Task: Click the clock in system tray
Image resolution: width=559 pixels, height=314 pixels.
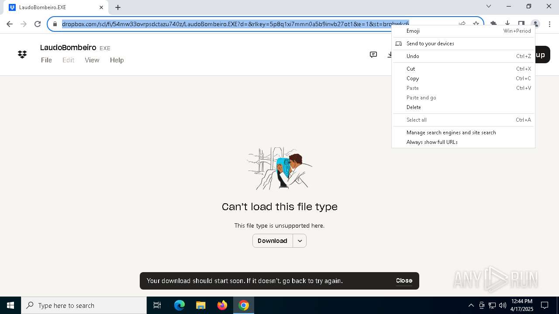Action: 522,305
